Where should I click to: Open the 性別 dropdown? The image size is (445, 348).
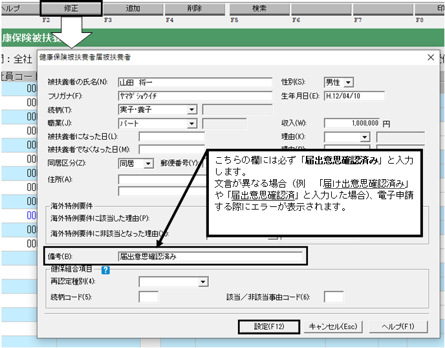pyautogui.click(x=348, y=83)
